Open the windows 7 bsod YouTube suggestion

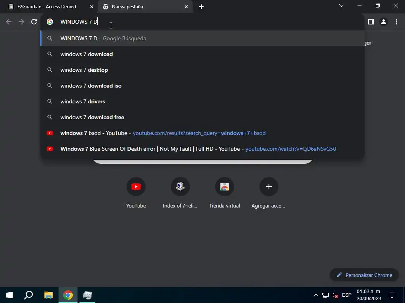202,133
